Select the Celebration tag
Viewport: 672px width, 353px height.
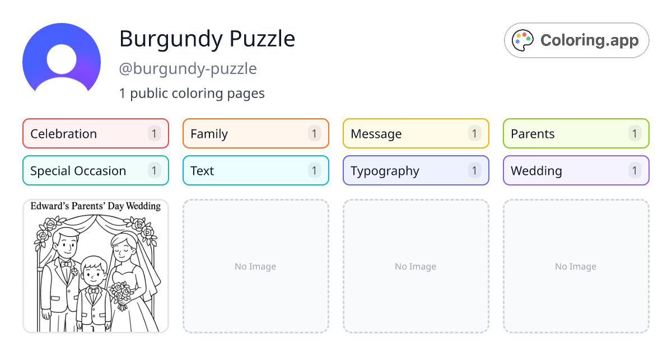(95, 133)
